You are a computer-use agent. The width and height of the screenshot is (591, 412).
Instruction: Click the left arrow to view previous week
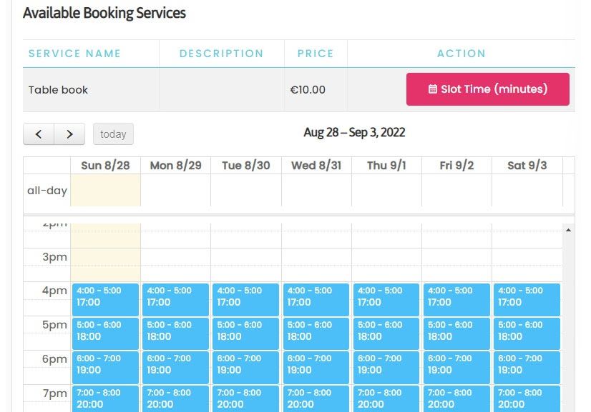(38, 134)
